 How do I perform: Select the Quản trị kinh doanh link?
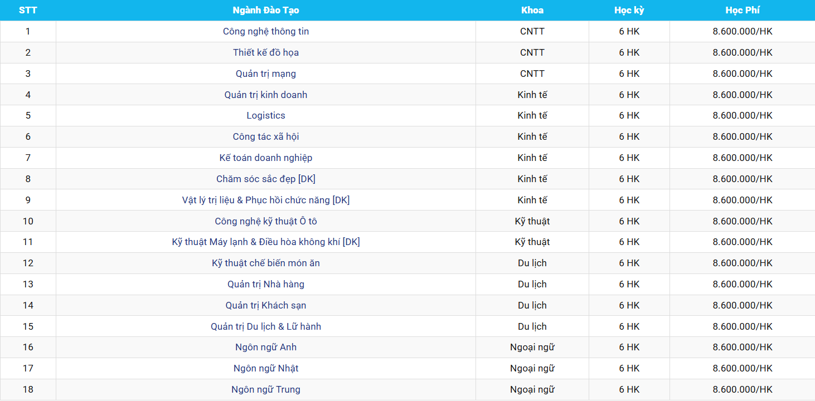[x=266, y=95]
